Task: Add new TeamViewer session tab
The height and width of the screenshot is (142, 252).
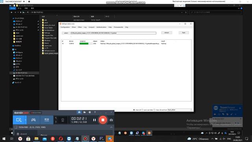Action: (x=29, y=2)
